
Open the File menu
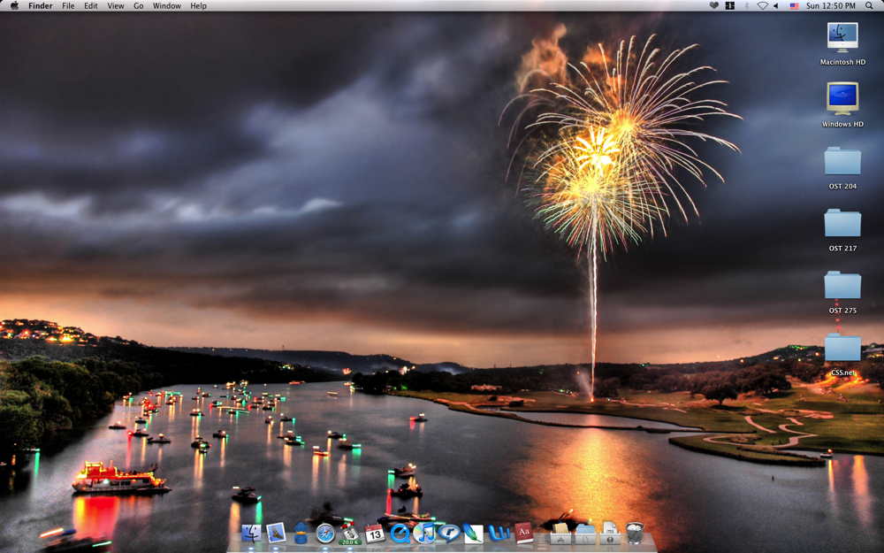click(x=68, y=5)
